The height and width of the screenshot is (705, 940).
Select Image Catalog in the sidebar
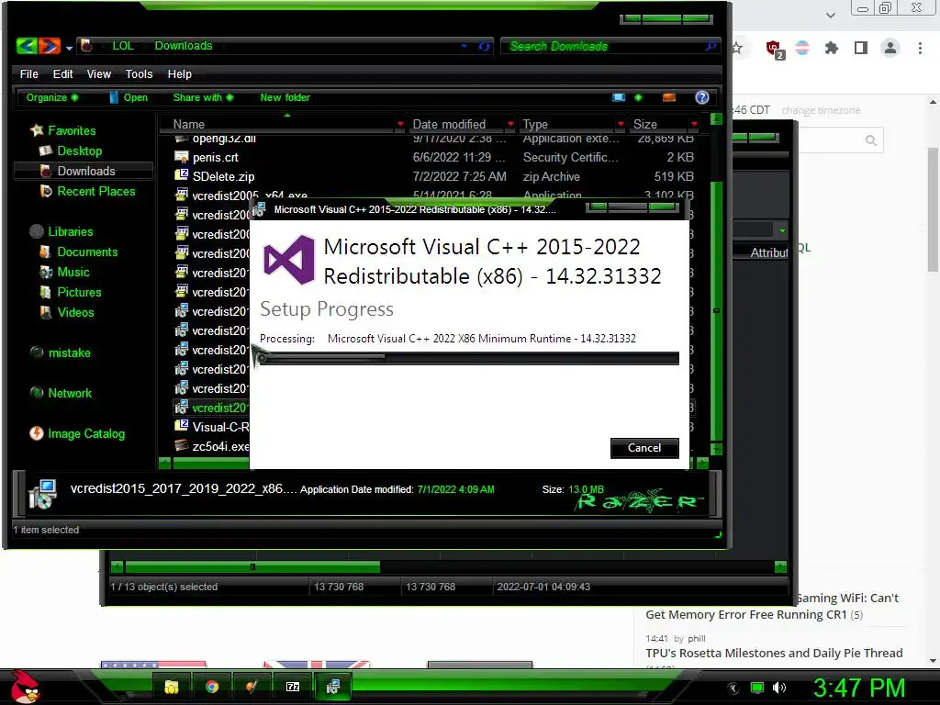(x=77, y=433)
